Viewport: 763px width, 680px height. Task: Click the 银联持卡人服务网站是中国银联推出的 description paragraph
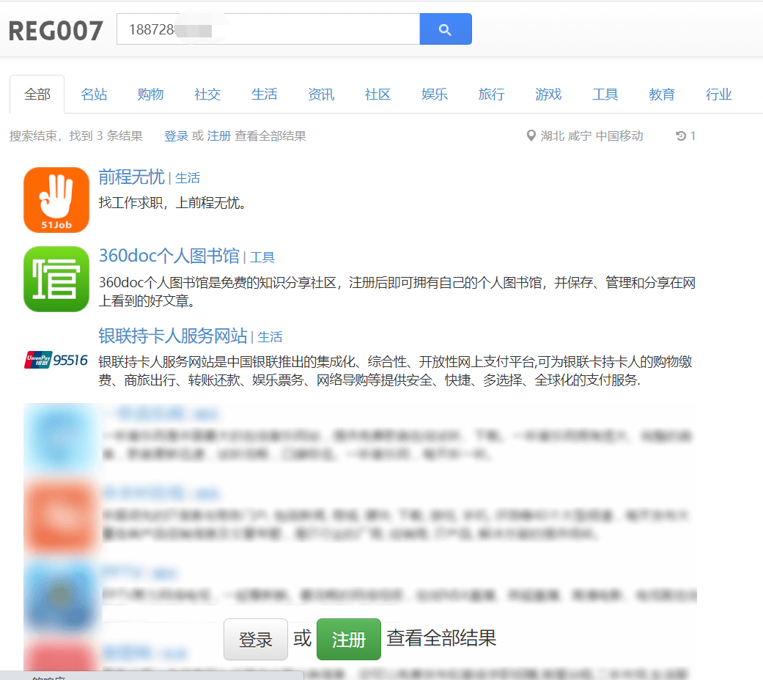point(395,371)
